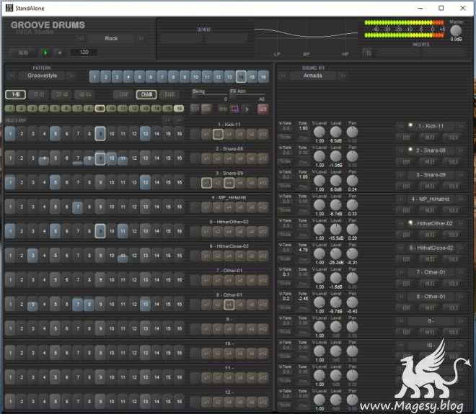Image resolution: width=476 pixels, height=414 pixels.
Task: Select the second step range tab (17-32)
Action: click(x=39, y=94)
